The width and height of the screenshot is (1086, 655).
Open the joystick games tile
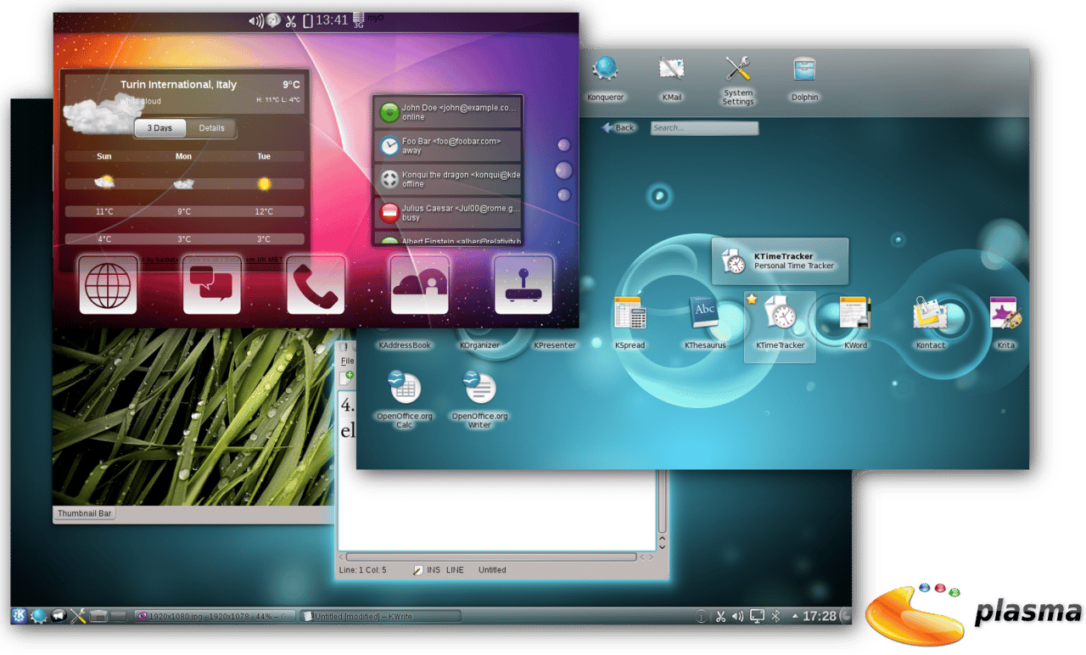[x=523, y=285]
